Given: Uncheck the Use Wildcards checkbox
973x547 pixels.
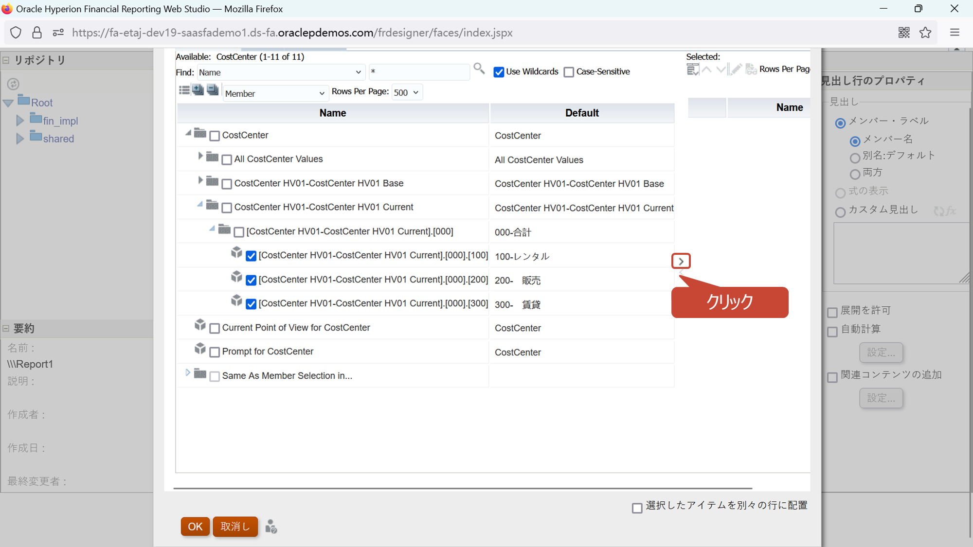Looking at the screenshot, I should pyautogui.click(x=499, y=72).
